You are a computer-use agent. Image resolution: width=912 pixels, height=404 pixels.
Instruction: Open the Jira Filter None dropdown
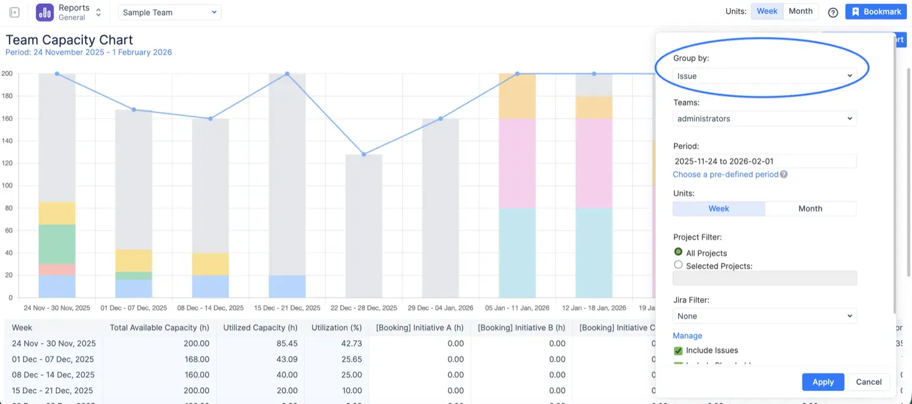764,315
